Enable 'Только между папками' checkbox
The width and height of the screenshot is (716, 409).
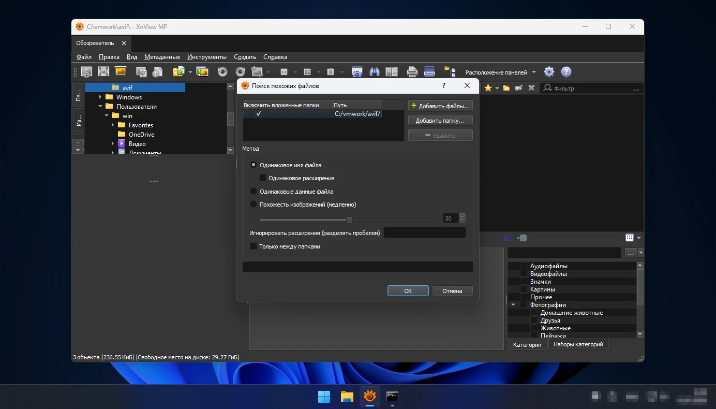click(253, 246)
